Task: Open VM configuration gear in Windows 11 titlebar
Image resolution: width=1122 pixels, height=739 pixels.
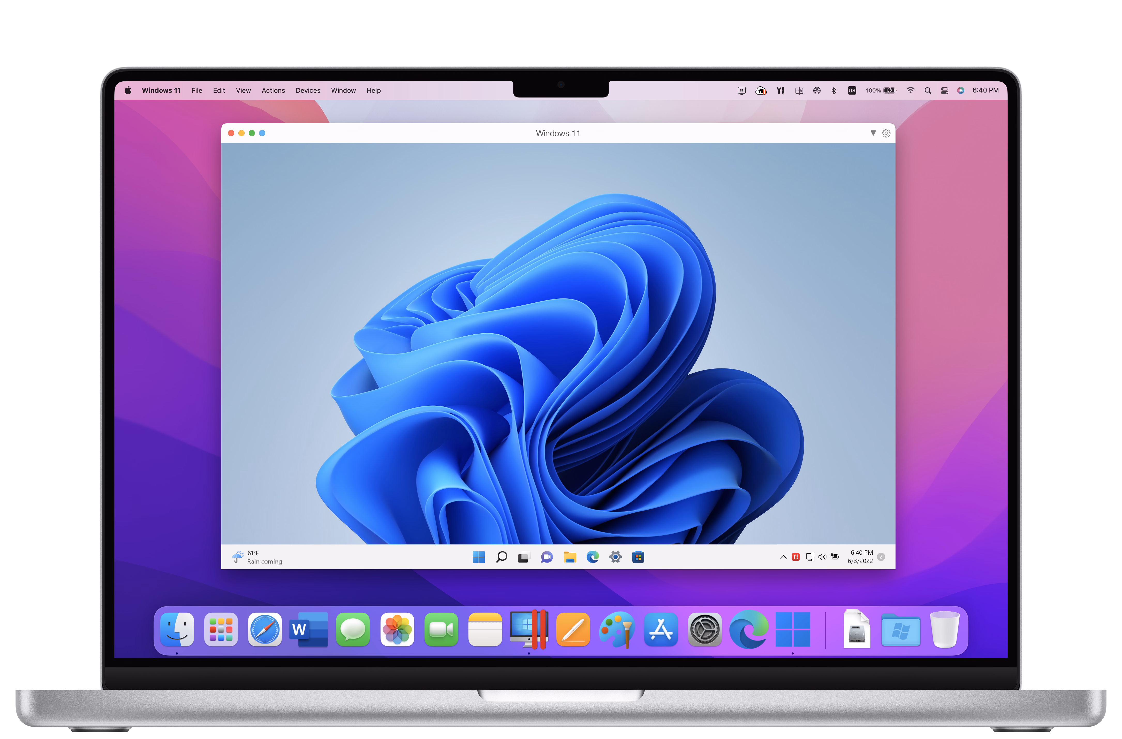Action: (886, 133)
